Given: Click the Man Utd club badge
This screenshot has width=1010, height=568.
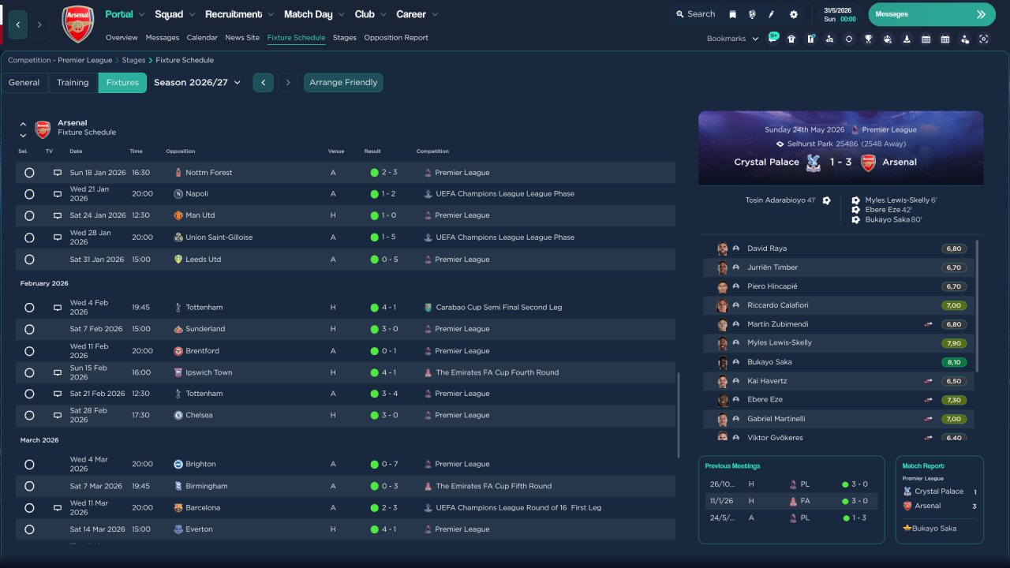Looking at the screenshot, I should coord(178,215).
